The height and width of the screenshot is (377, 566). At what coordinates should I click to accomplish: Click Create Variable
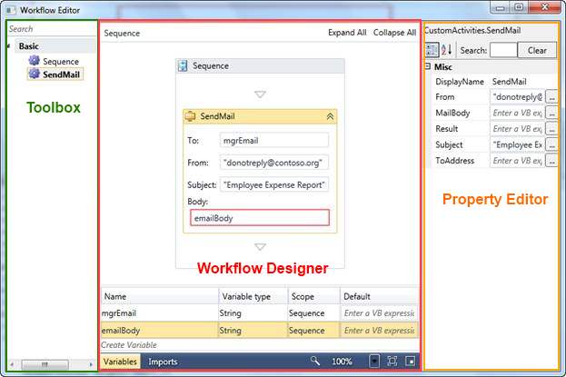[129, 345]
